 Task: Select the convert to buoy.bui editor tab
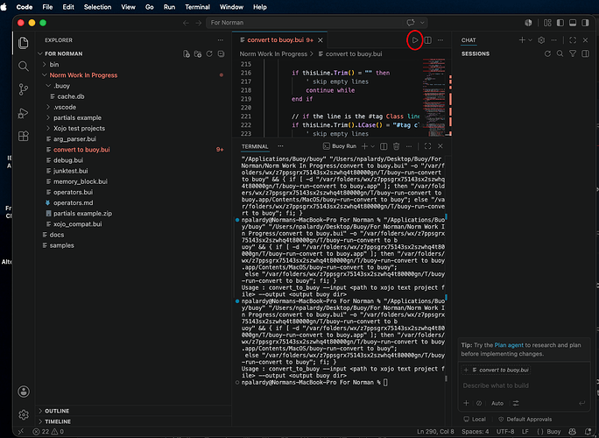tap(280, 40)
